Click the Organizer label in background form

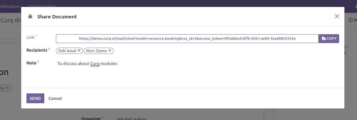(x=91, y=118)
